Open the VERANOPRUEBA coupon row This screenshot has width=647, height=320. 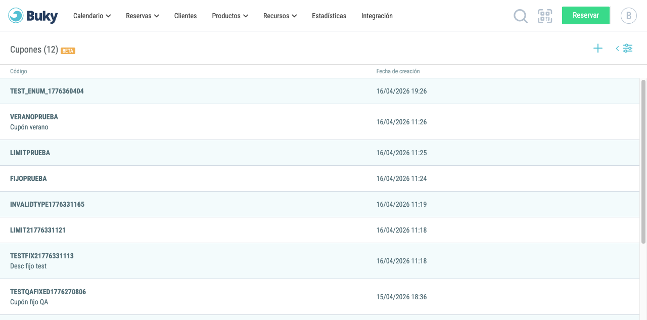tap(319, 122)
